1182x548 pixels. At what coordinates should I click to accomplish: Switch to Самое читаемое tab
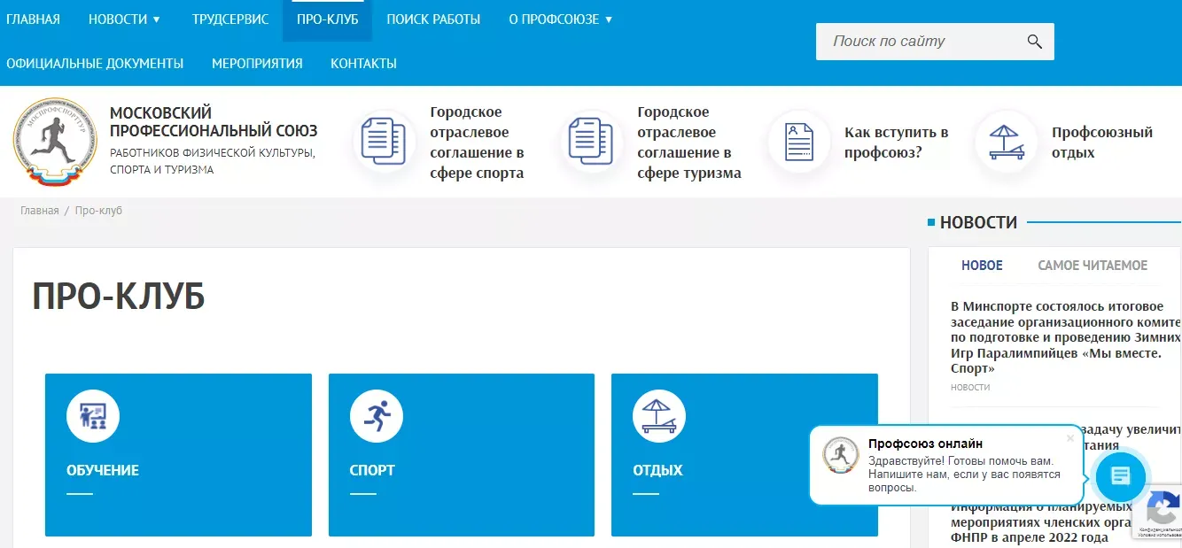point(1093,265)
